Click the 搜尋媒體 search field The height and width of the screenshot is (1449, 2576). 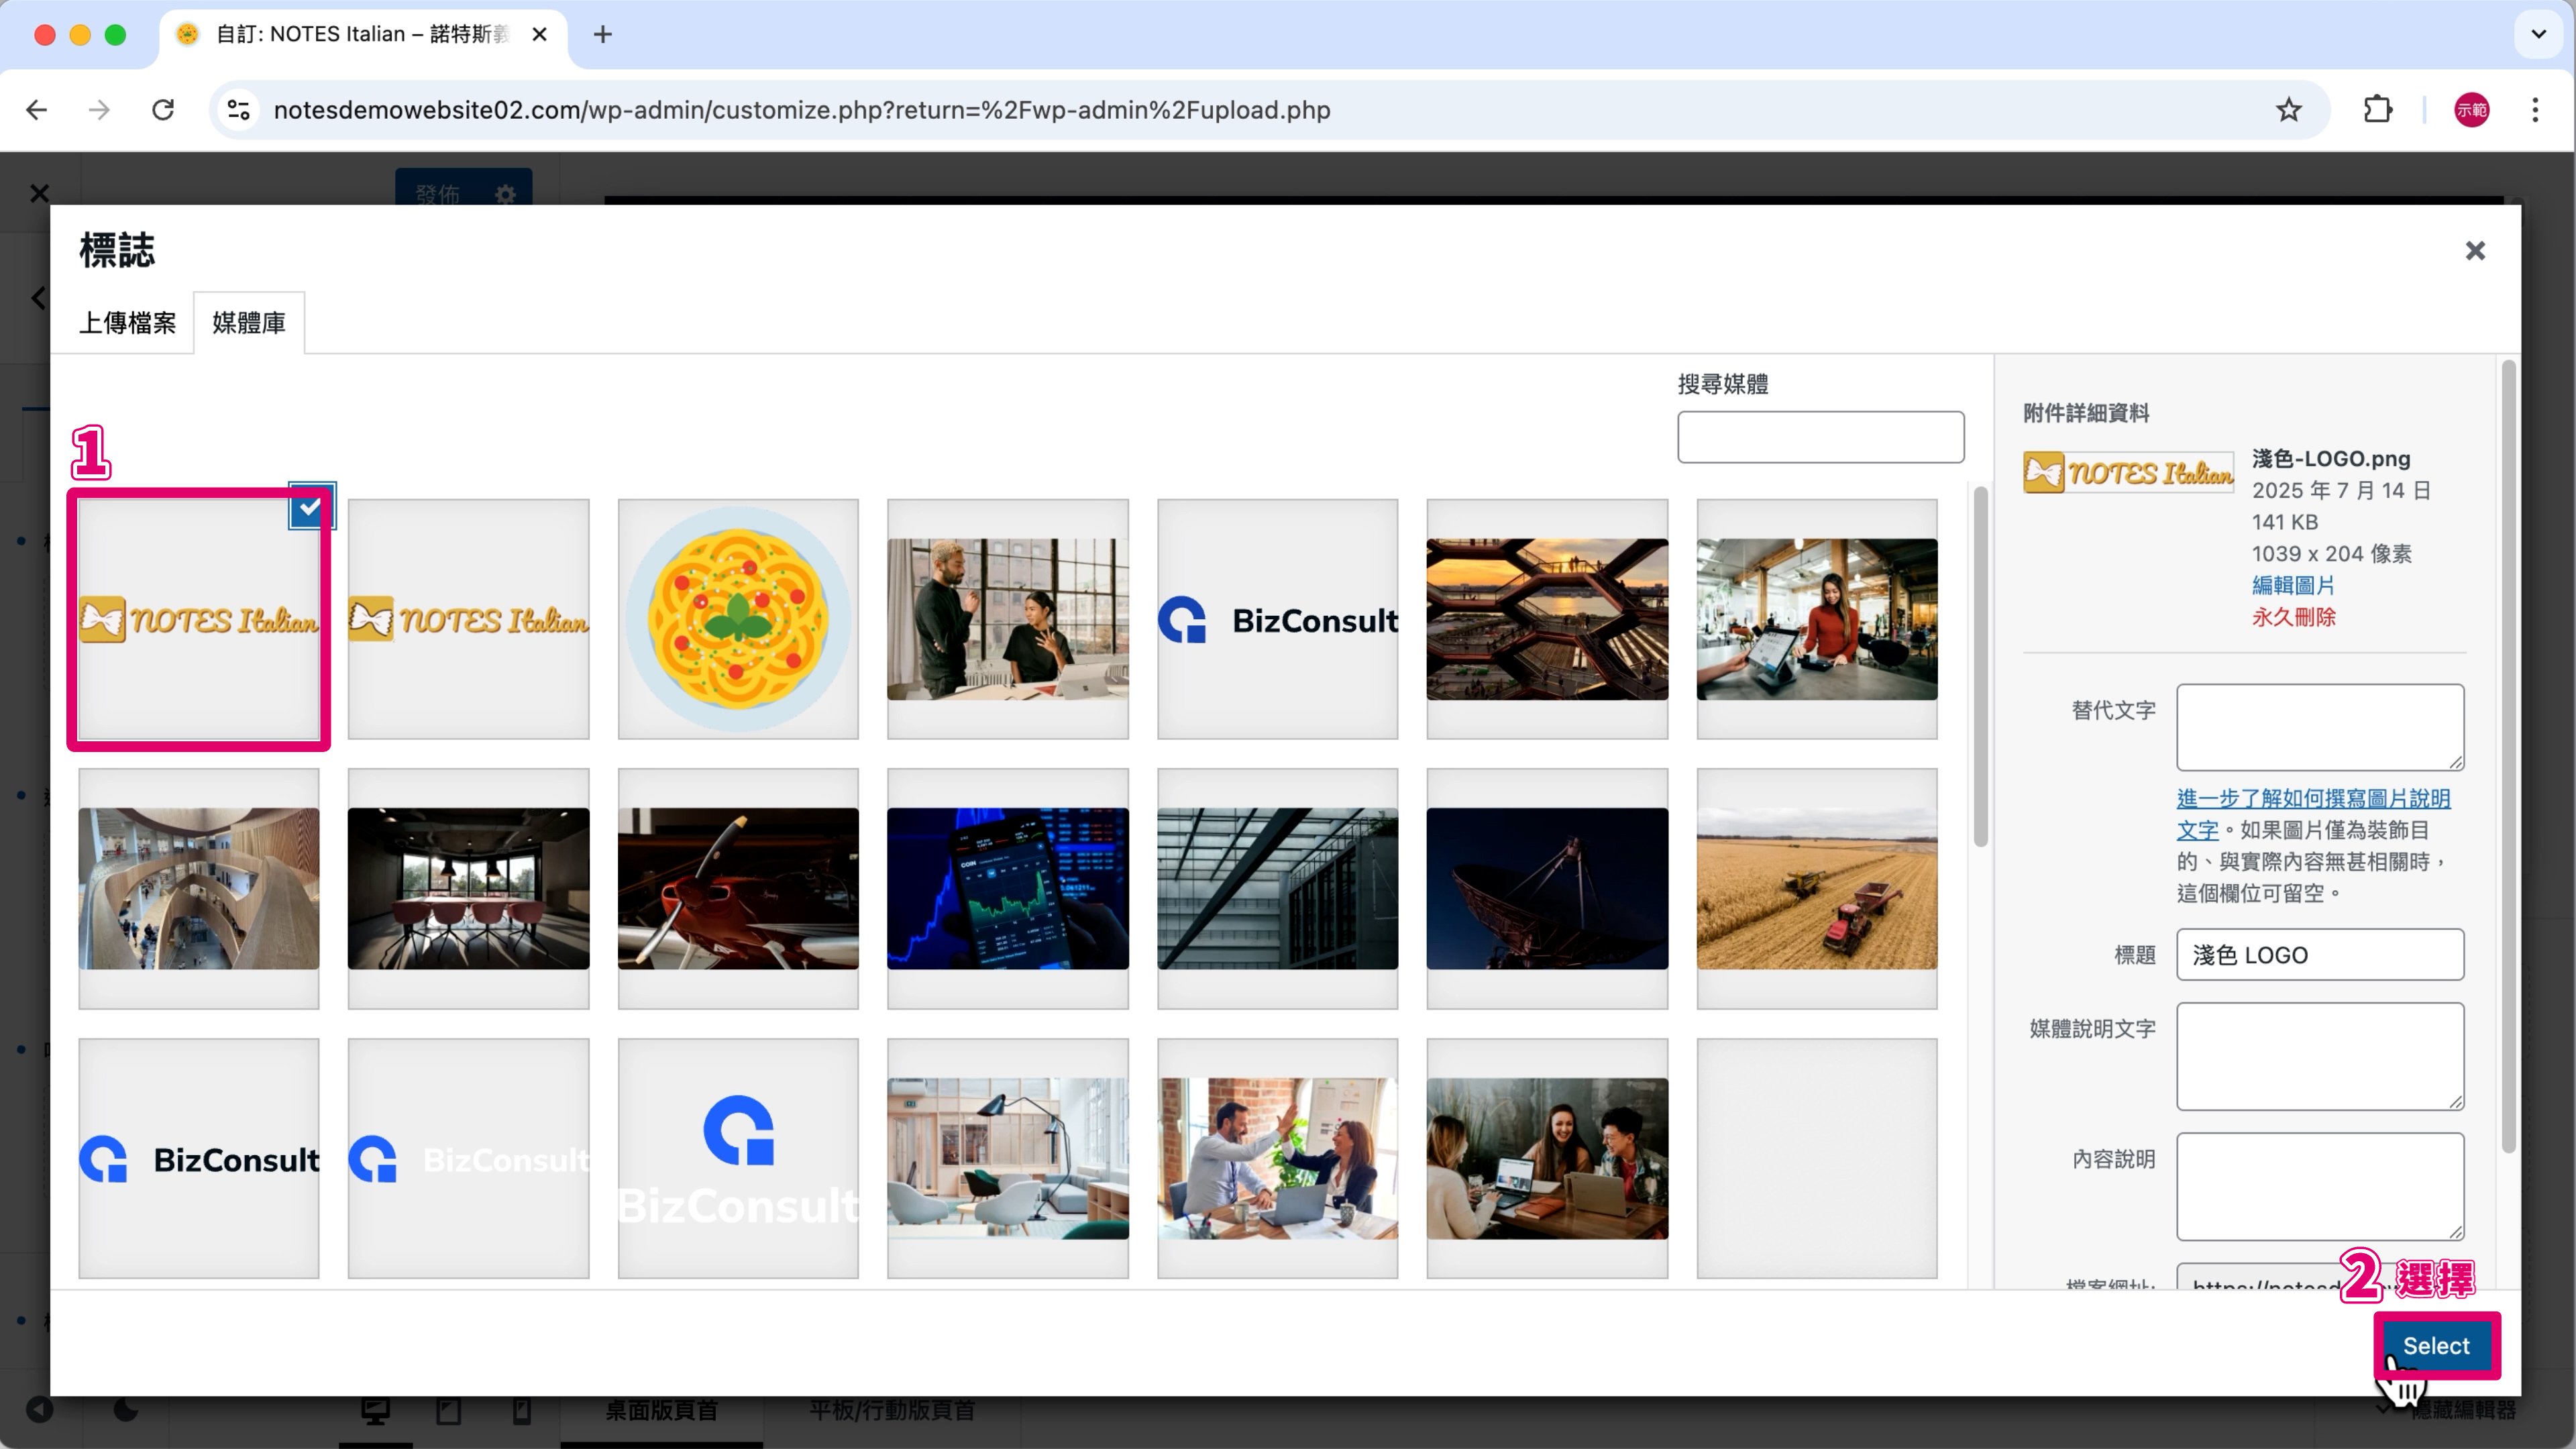point(1820,437)
